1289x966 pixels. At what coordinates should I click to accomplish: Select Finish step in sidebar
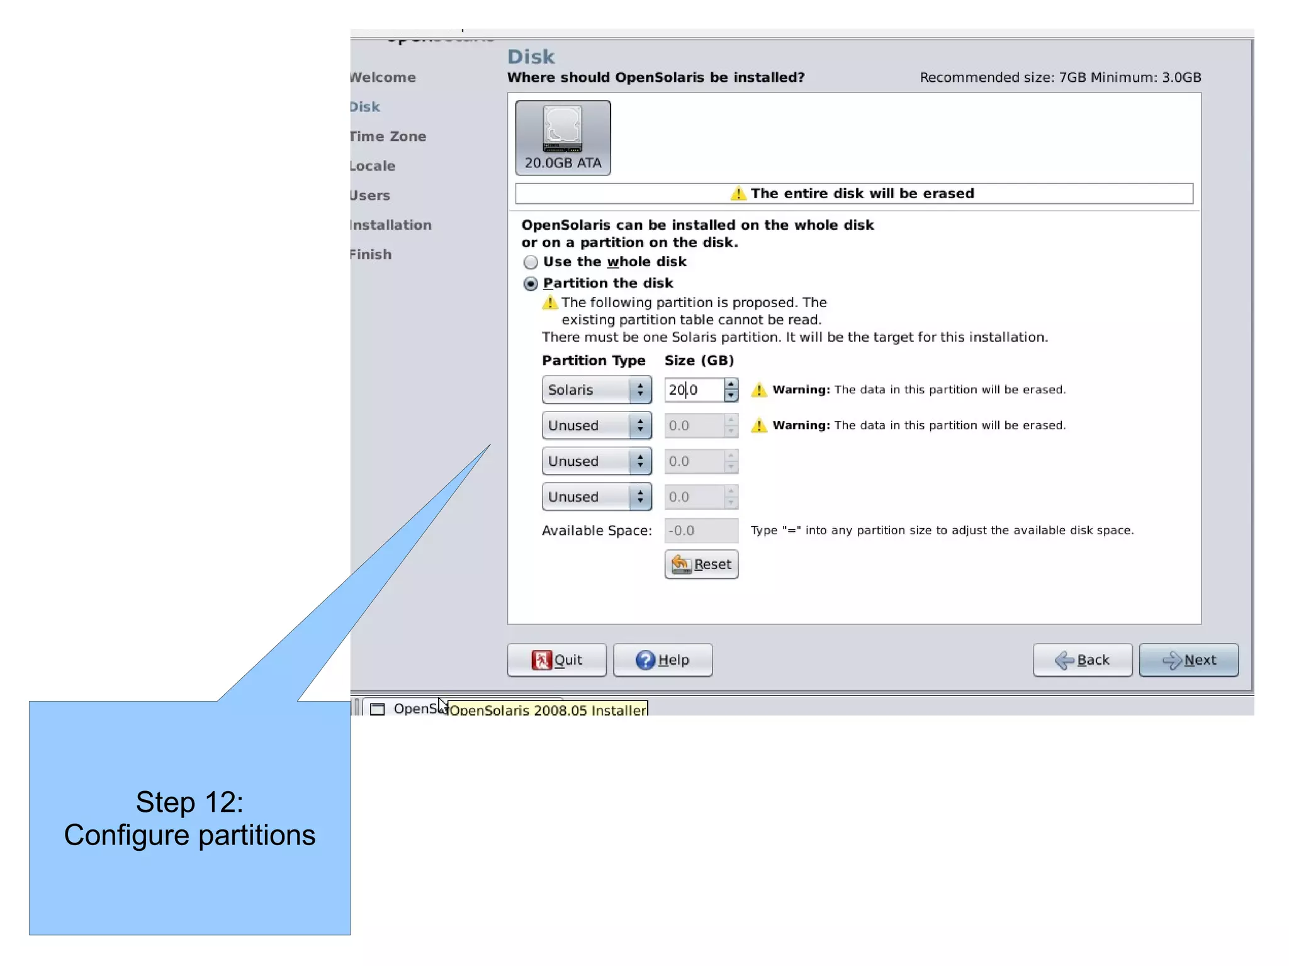point(371,255)
